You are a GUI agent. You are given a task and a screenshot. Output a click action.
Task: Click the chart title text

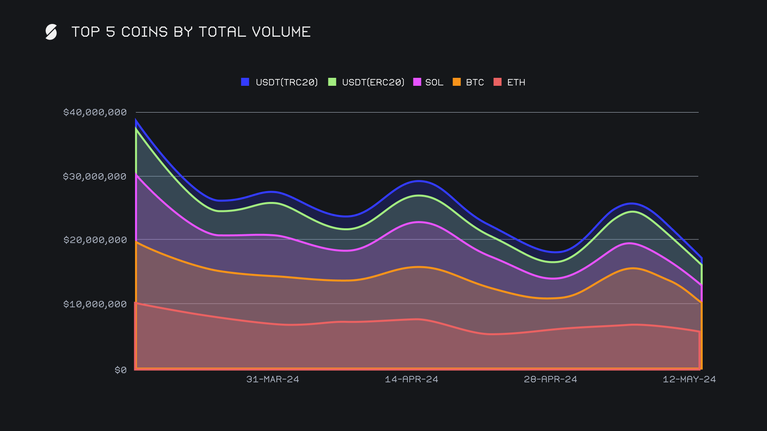191,32
